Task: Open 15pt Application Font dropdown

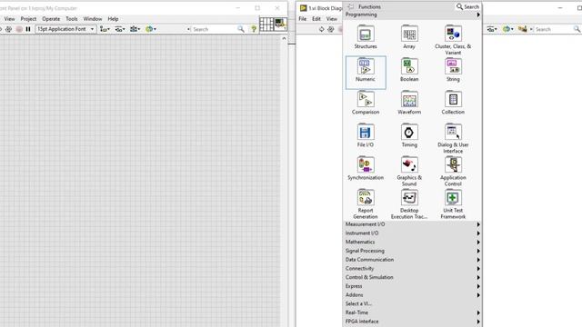Action: (65, 29)
